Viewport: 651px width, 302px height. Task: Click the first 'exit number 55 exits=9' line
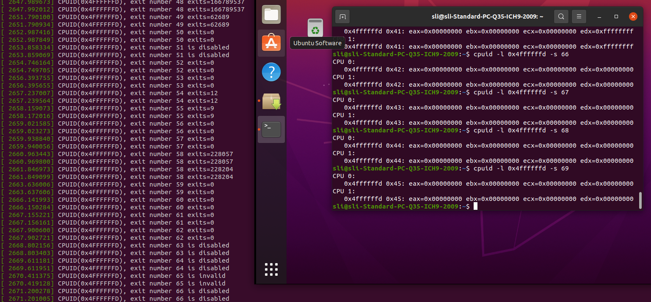(x=108, y=108)
